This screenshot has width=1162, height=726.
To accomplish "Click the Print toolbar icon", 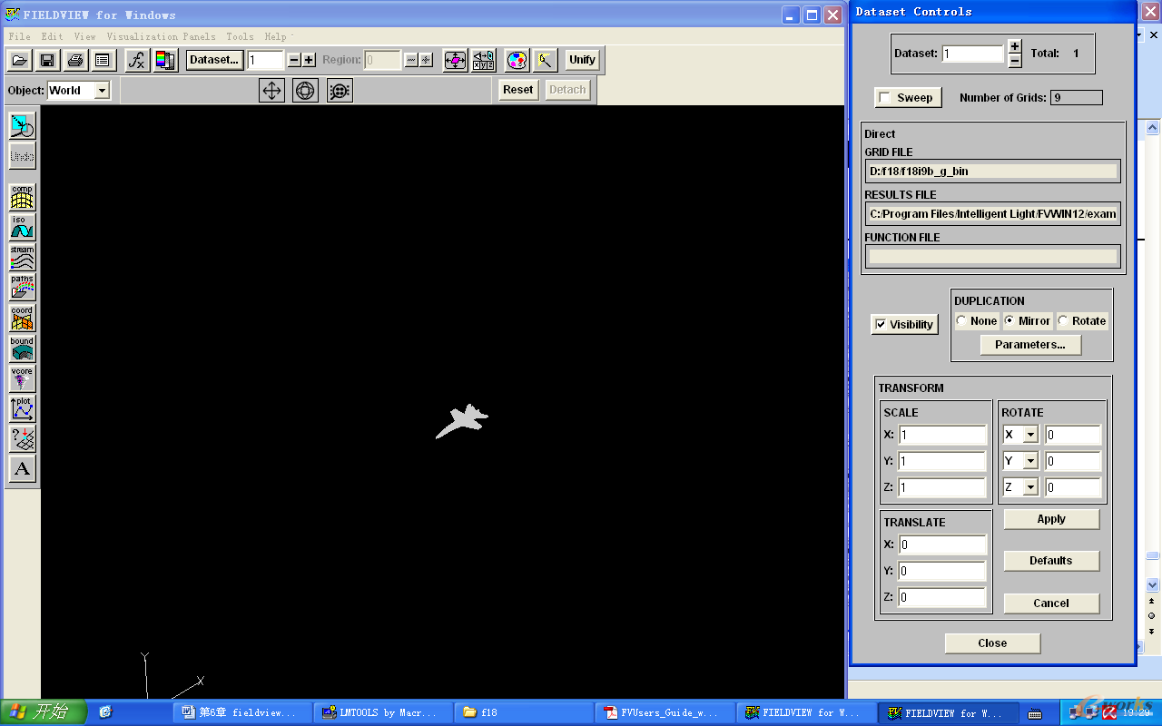I will 75,60.
